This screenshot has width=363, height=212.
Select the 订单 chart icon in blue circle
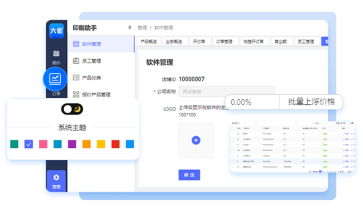coord(55,79)
